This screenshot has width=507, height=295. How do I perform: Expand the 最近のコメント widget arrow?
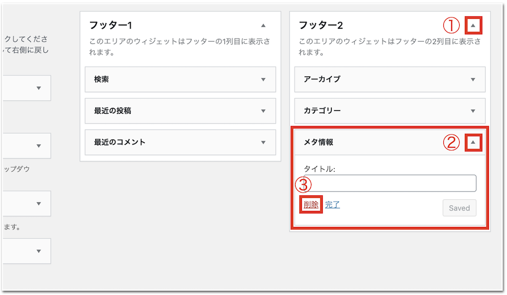(x=263, y=142)
